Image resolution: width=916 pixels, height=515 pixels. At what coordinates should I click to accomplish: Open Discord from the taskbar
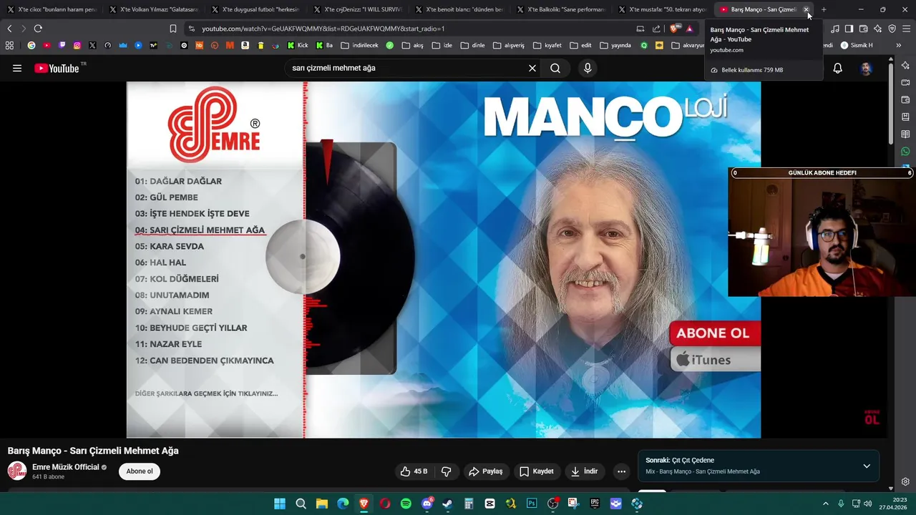click(427, 504)
